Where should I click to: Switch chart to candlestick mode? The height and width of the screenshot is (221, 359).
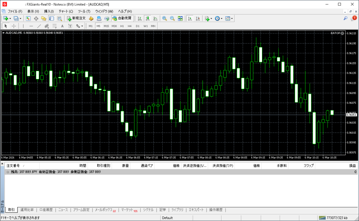coord(147,18)
